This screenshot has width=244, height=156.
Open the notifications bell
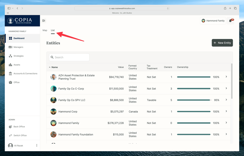pyautogui.click(x=230, y=21)
